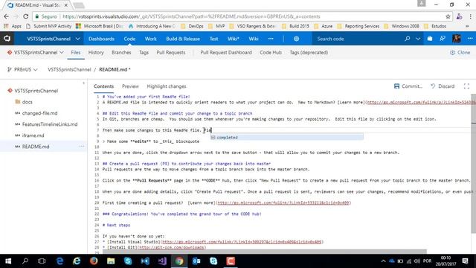Reload the browser page
This screenshot has width=476, height=268.
pyautogui.click(x=26, y=16)
